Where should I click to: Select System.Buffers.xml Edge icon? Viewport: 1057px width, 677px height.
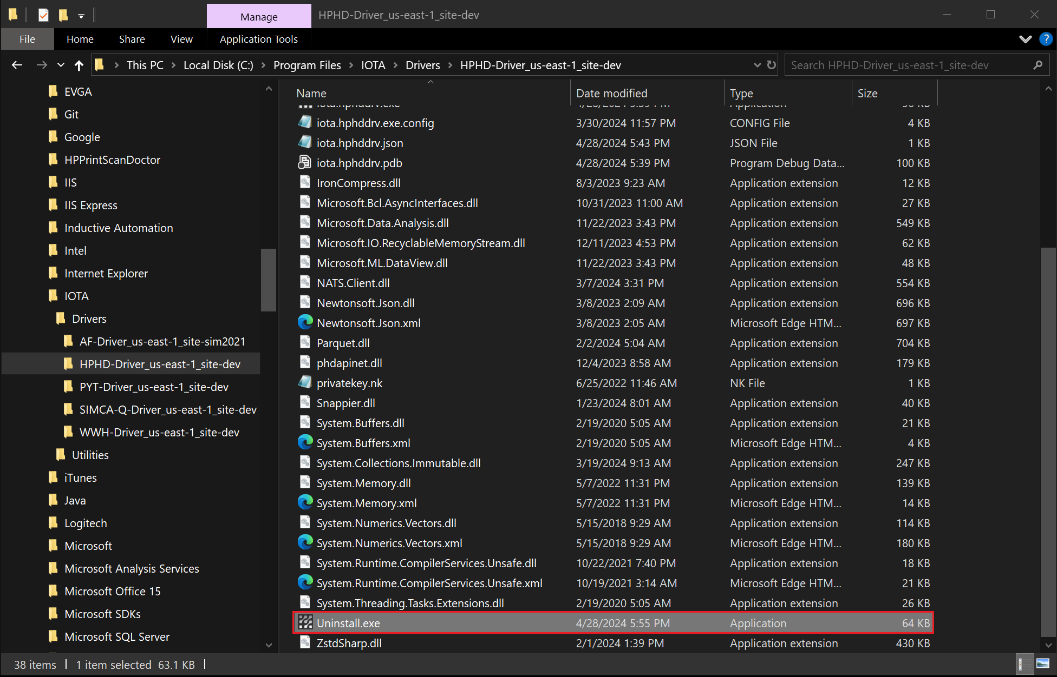click(305, 442)
